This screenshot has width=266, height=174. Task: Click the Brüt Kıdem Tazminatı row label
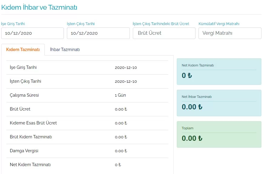31,137
